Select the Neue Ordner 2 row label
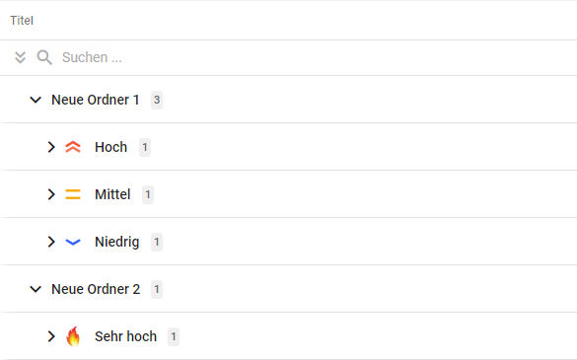 coord(96,289)
